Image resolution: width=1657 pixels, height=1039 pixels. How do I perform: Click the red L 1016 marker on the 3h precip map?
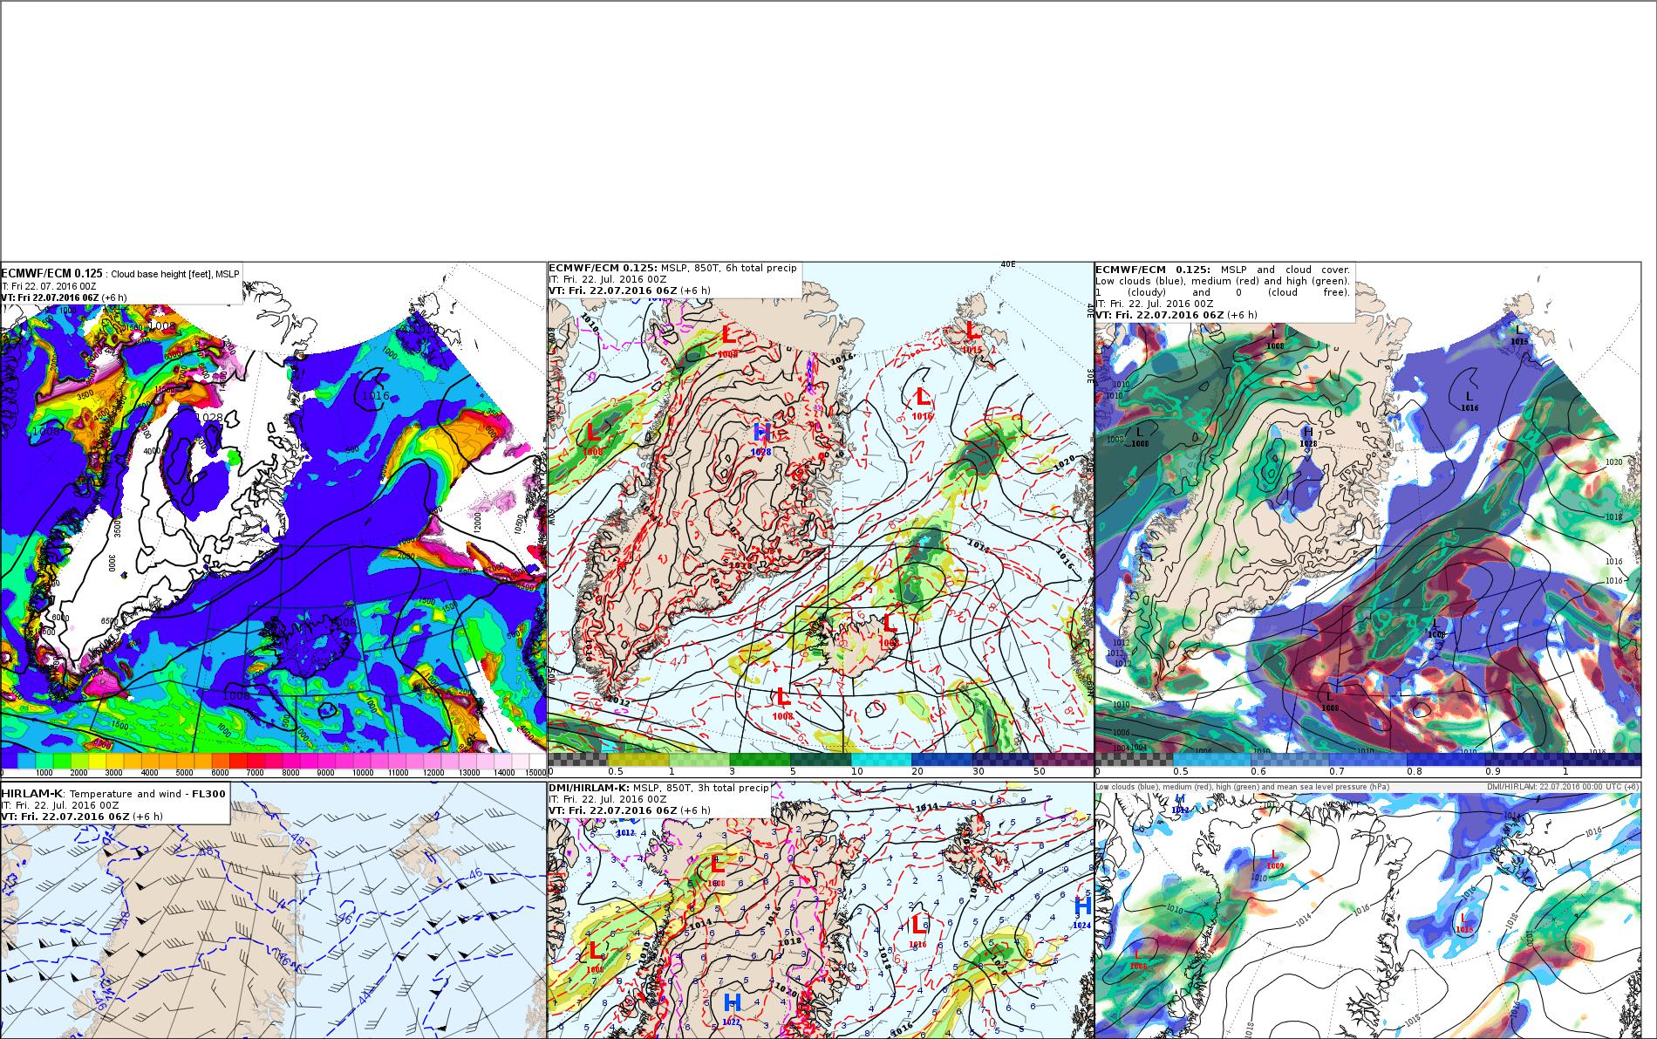(917, 931)
